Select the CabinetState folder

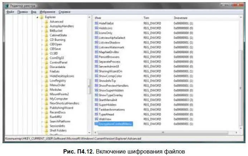coord(58,35)
